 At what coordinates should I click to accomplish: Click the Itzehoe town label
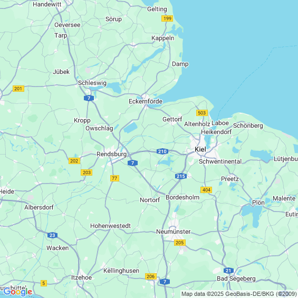tap(82, 277)
